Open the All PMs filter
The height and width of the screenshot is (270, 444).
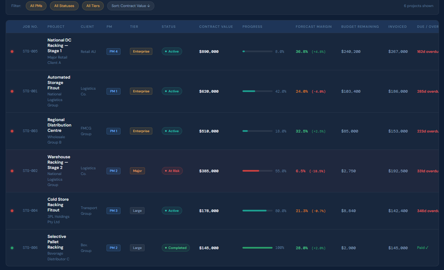(36, 6)
